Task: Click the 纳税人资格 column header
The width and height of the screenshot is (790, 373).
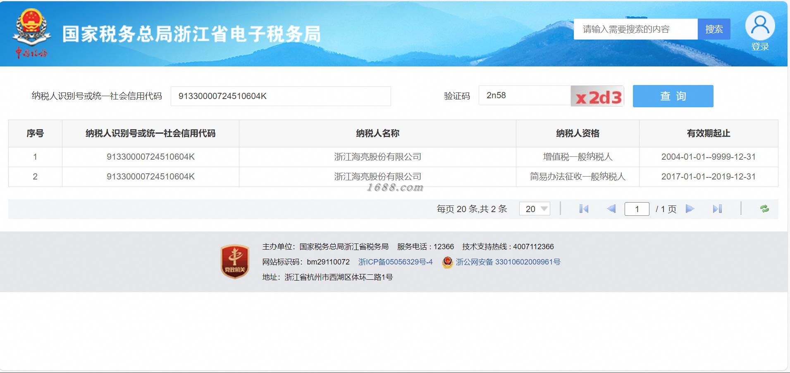Action: pyautogui.click(x=578, y=133)
